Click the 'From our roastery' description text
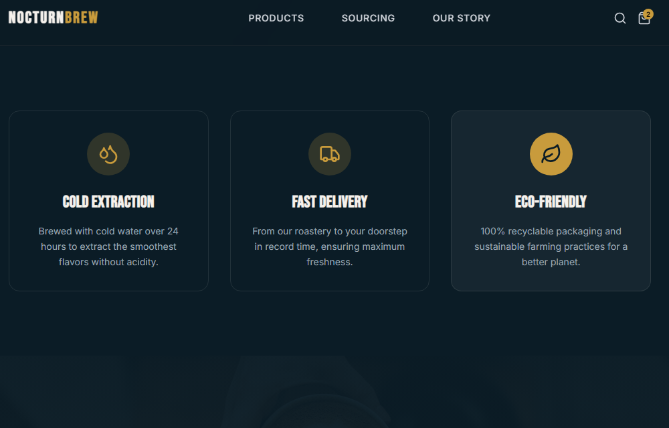 [x=330, y=246]
